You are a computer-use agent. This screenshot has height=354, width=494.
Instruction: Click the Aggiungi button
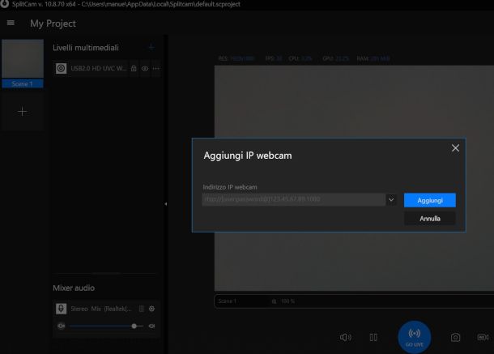point(430,200)
